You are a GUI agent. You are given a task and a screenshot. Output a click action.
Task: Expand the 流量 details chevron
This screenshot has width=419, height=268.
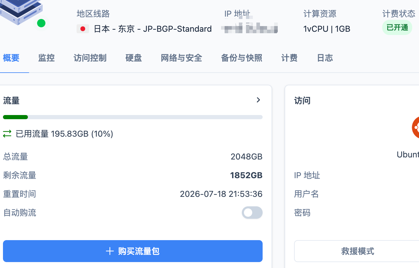[258, 100]
